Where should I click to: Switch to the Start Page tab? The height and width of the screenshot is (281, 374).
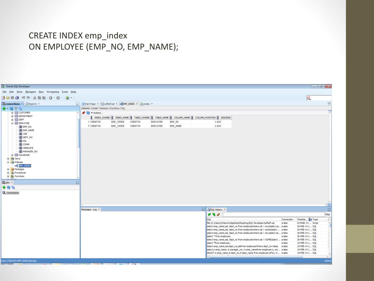(x=89, y=104)
